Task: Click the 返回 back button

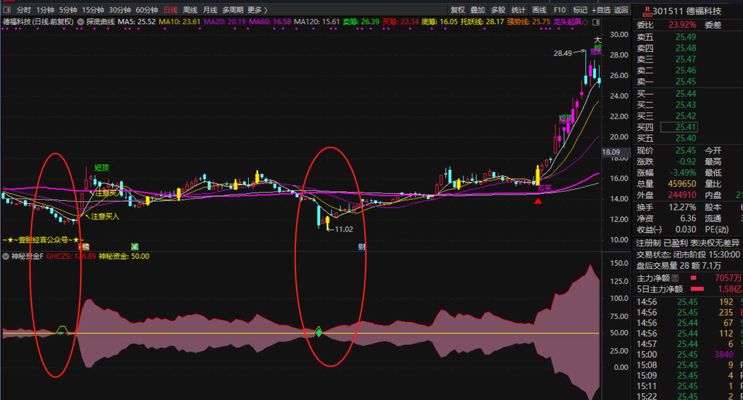Action: (x=621, y=10)
